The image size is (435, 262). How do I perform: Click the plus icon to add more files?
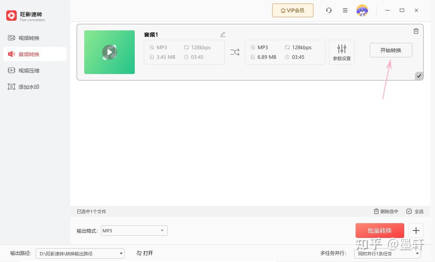coord(416,230)
